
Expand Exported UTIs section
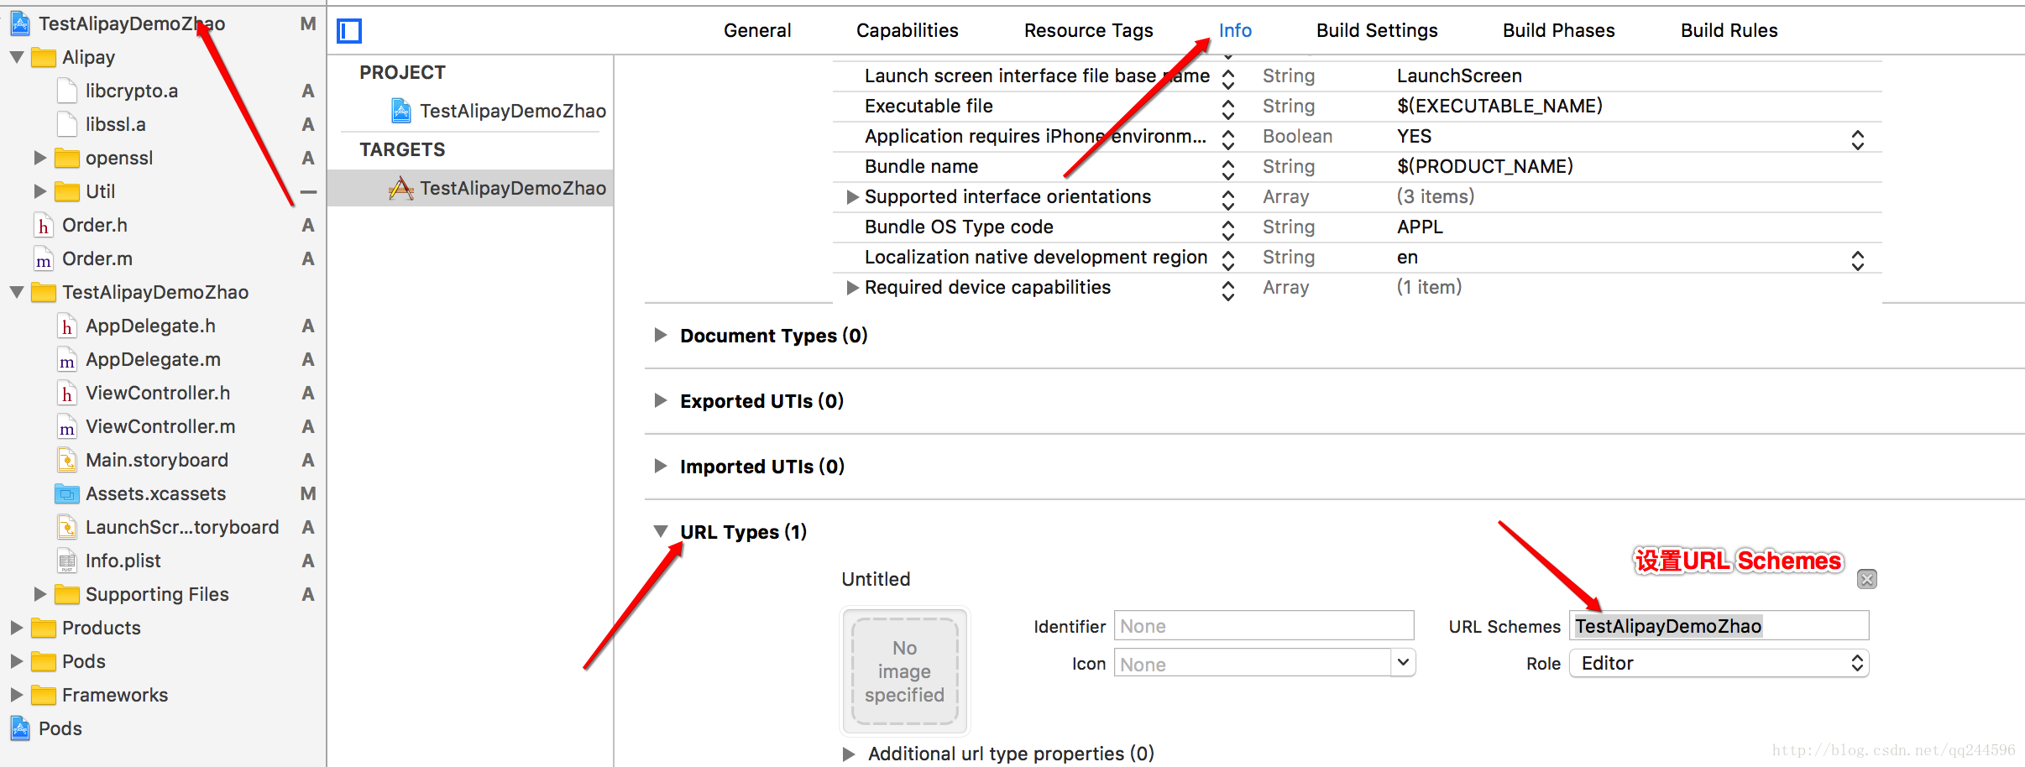(661, 401)
